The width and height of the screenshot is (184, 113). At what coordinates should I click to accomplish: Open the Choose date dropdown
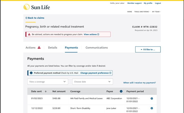(93, 82)
